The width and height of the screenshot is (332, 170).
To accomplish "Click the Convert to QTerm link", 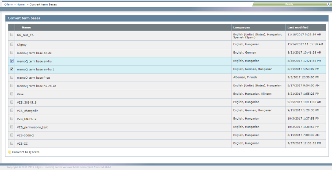I will (x=26, y=152).
